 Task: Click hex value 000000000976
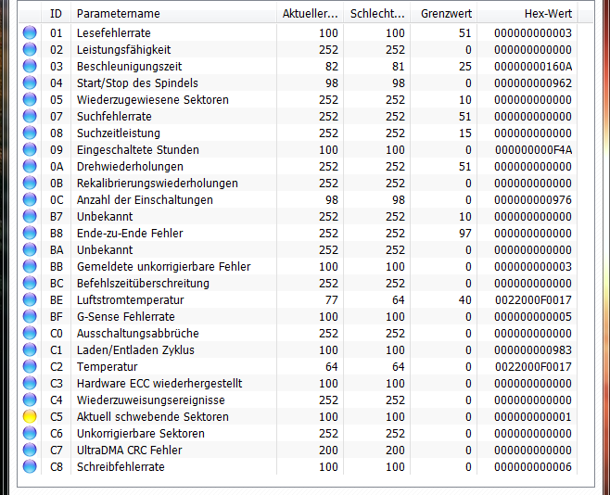pyautogui.click(x=533, y=200)
